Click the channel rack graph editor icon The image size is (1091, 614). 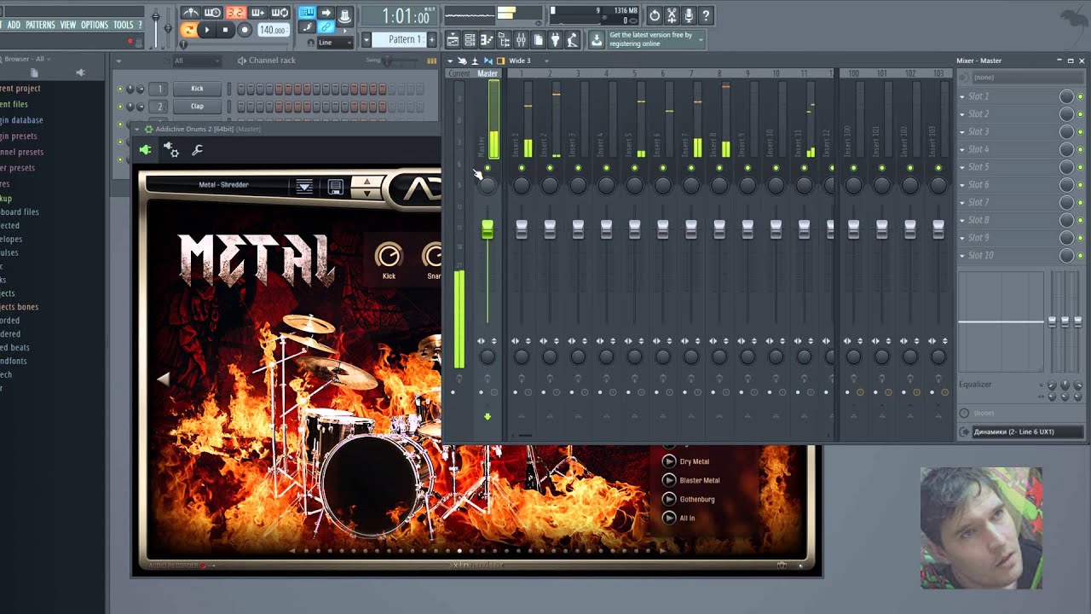click(x=431, y=61)
